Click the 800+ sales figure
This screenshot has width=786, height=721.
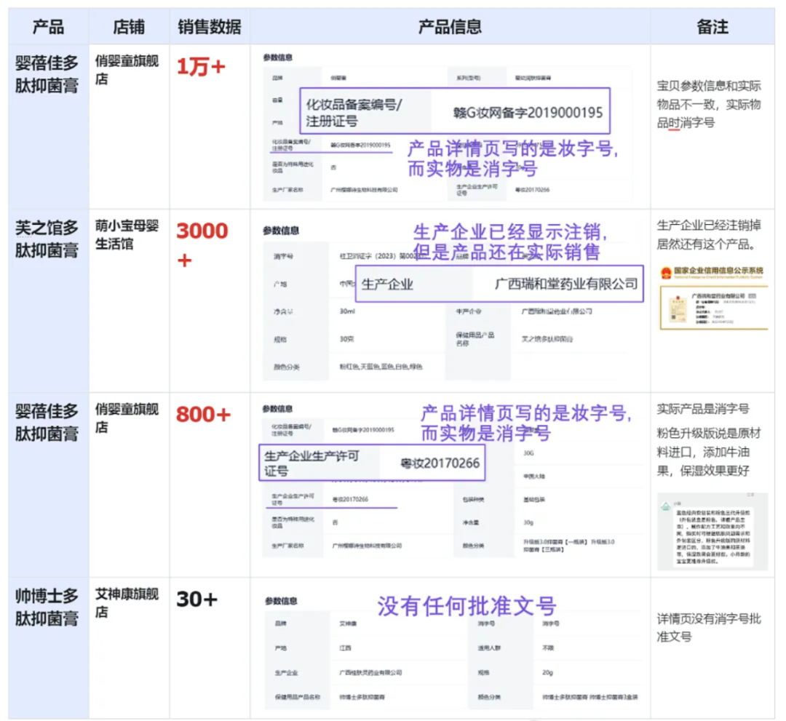(203, 415)
